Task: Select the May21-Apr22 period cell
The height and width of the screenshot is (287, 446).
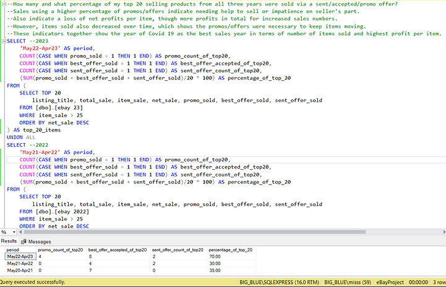Action: [x=20, y=264]
